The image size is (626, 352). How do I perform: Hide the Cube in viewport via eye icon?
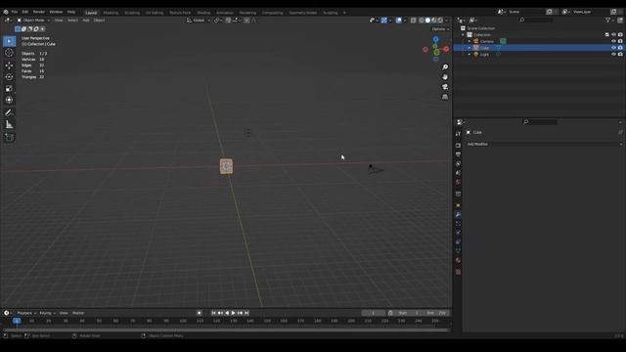click(613, 48)
